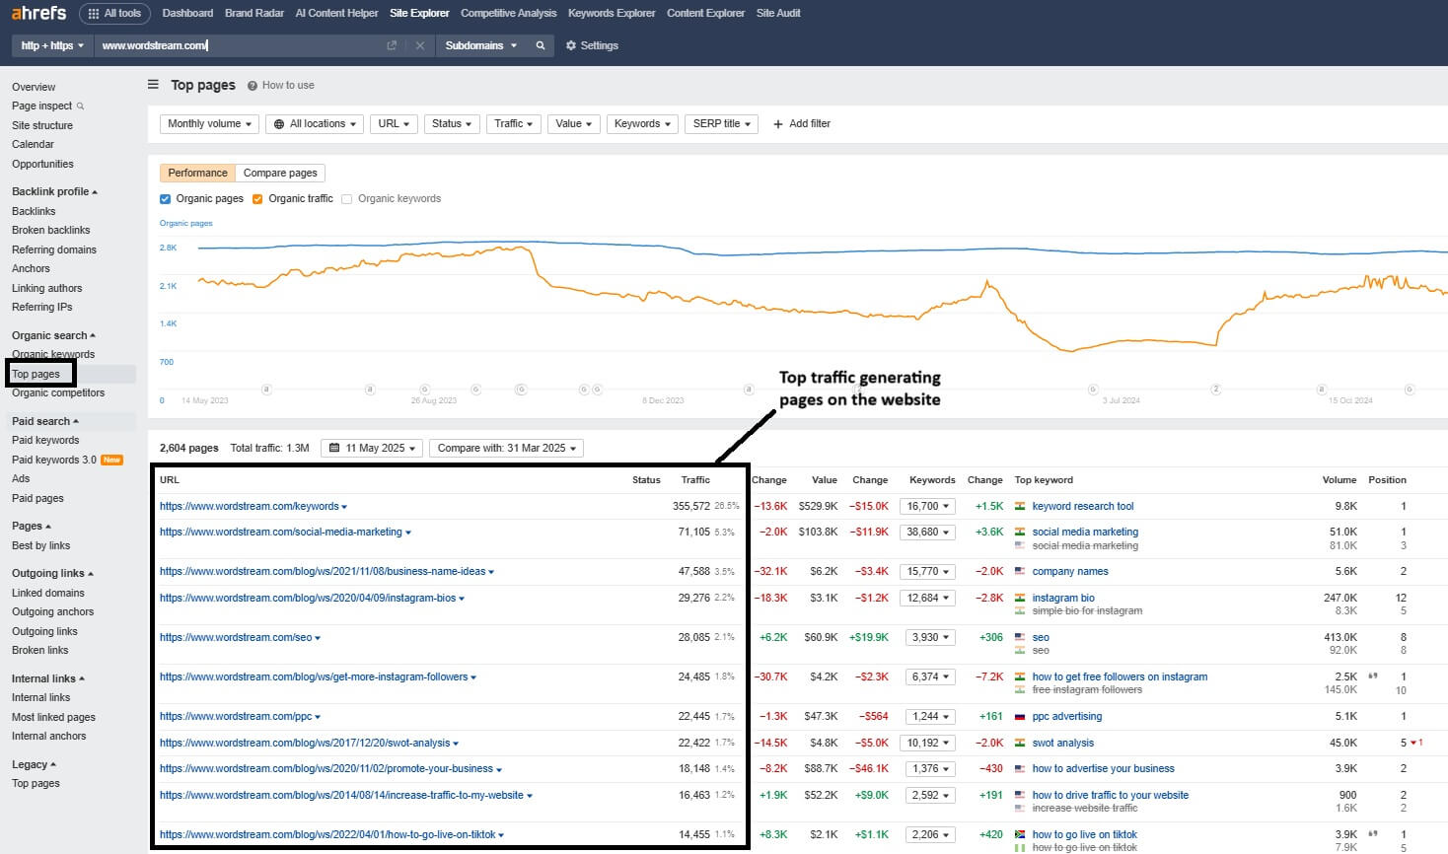Go to Brand Radar
Image resolution: width=1448 pixels, height=854 pixels.
point(254,13)
